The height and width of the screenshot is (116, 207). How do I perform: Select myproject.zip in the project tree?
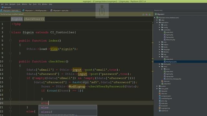click(164, 108)
